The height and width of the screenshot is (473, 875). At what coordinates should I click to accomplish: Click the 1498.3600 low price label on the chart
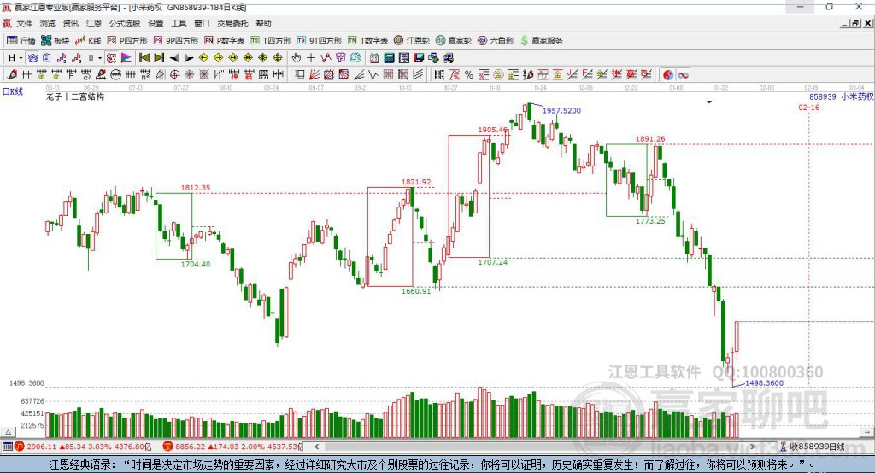764,383
